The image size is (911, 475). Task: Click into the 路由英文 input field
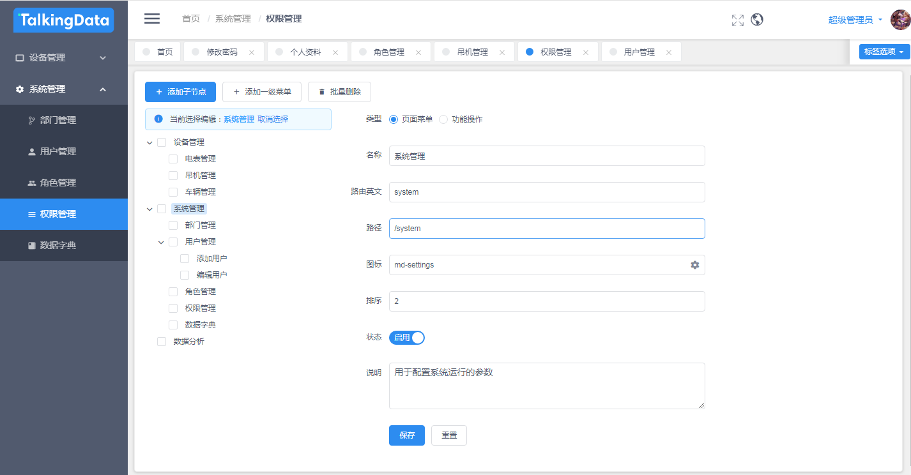(546, 192)
